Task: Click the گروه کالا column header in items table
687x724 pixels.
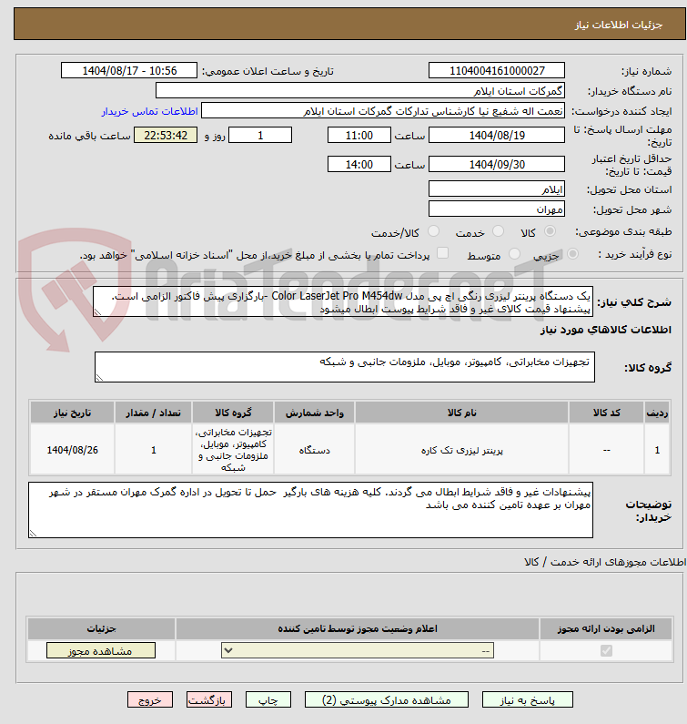Action: 233,413
